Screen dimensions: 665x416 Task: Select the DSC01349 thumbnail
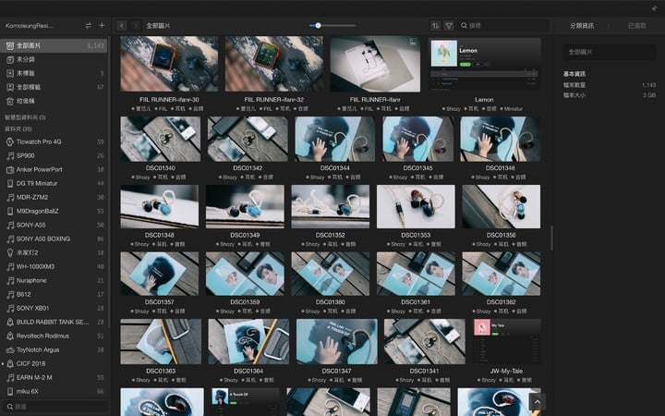[245, 206]
